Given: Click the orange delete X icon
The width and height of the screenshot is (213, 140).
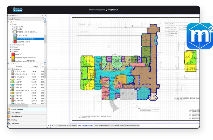Looking at the screenshot, I should (11, 22).
